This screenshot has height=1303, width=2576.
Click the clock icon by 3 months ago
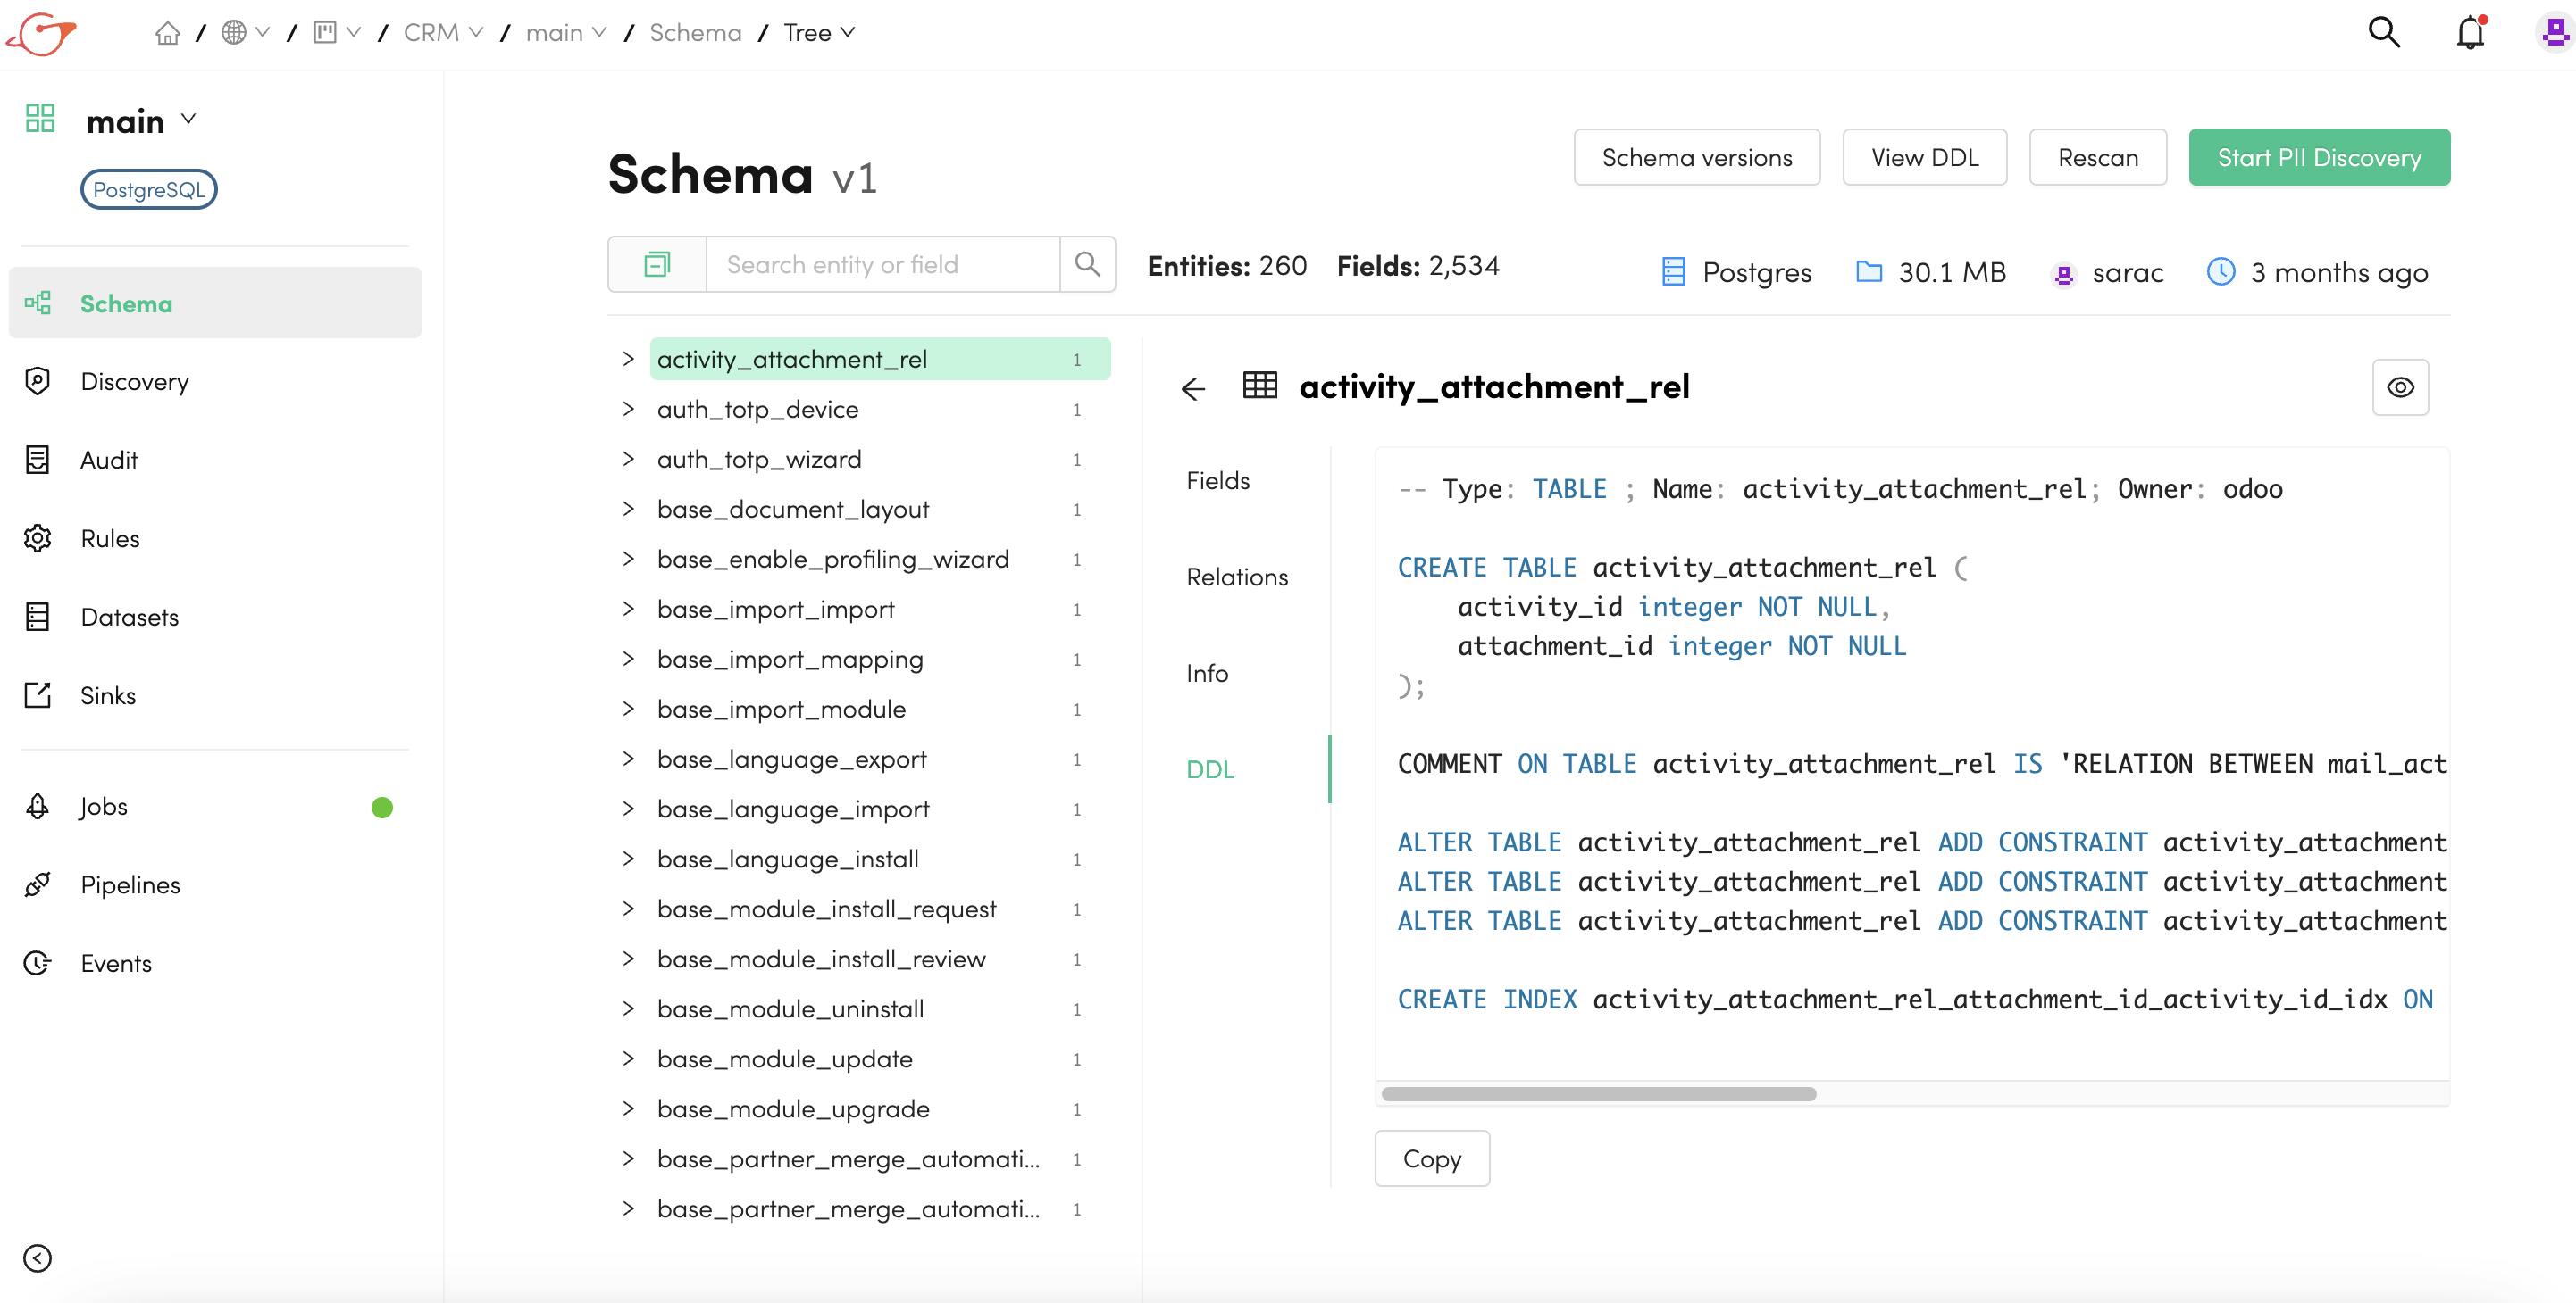tap(2221, 270)
